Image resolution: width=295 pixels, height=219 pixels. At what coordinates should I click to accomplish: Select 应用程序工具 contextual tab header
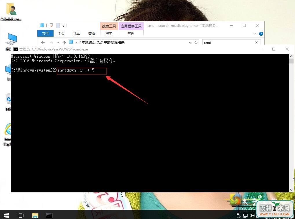(x=131, y=26)
